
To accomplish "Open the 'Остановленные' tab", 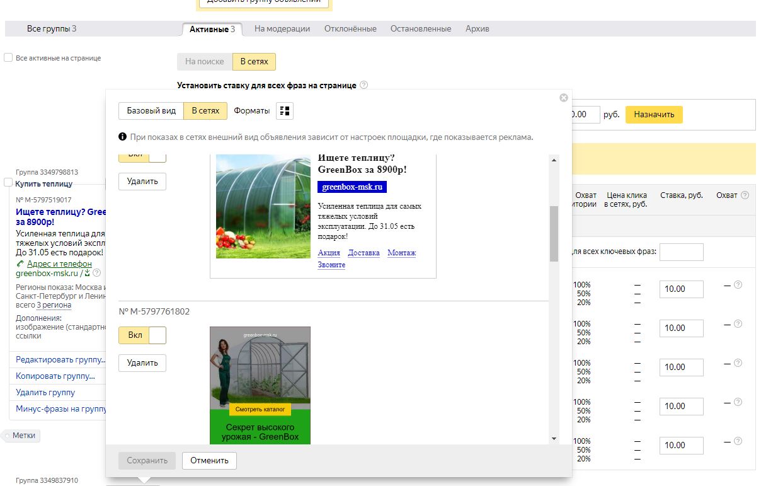I will coord(421,29).
